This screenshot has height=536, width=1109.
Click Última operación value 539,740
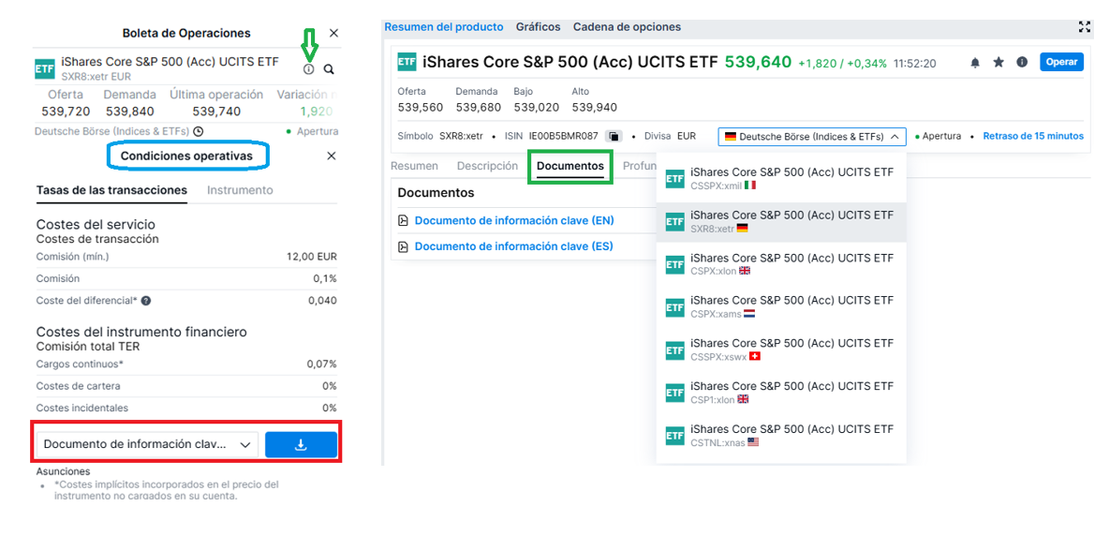click(216, 111)
